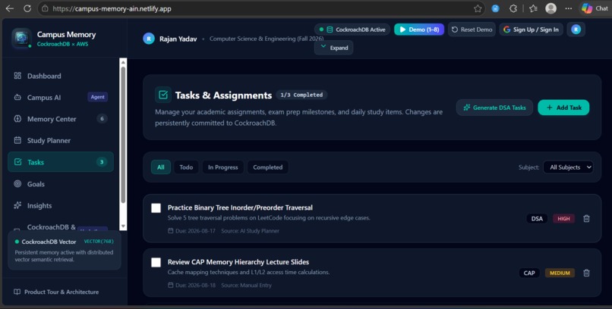Filter tasks by In Progress
Screen dimensions: 612x309
(x=223, y=167)
